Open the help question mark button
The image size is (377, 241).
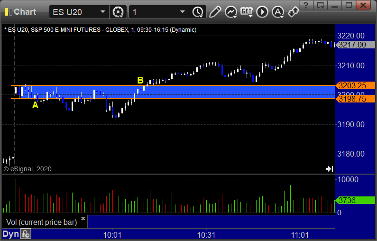[306, 5]
